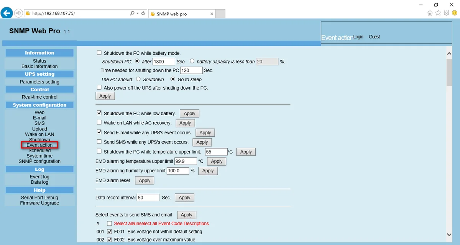Apply the Send E-mail event setting

coord(205,132)
